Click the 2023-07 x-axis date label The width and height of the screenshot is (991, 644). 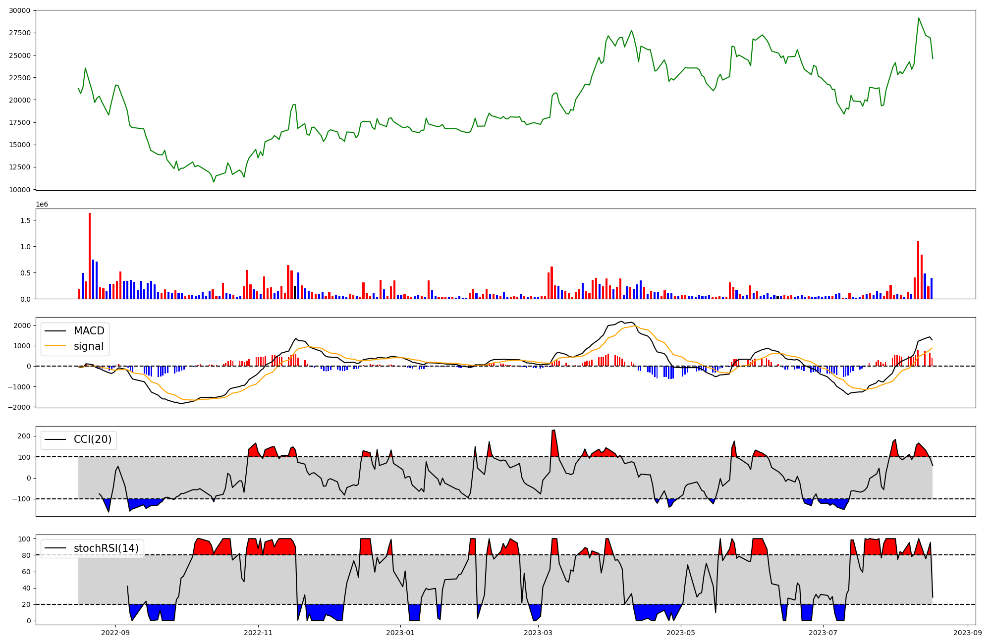[x=823, y=633]
